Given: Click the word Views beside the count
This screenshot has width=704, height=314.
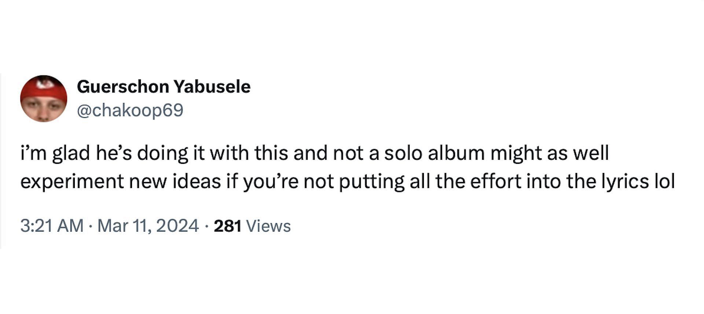Looking at the screenshot, I should [x=268, y=226].
